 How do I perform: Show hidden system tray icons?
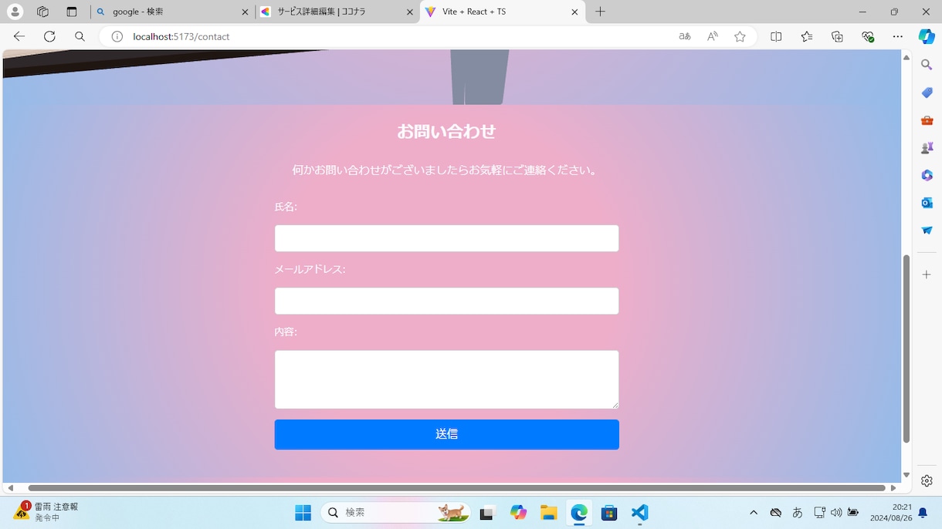pyautogui.click(x=754, y=513)
